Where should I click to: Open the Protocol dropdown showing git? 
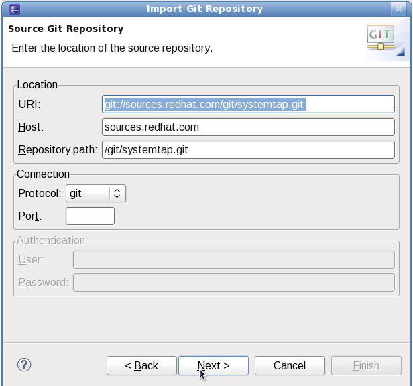(x=96, y=194)
